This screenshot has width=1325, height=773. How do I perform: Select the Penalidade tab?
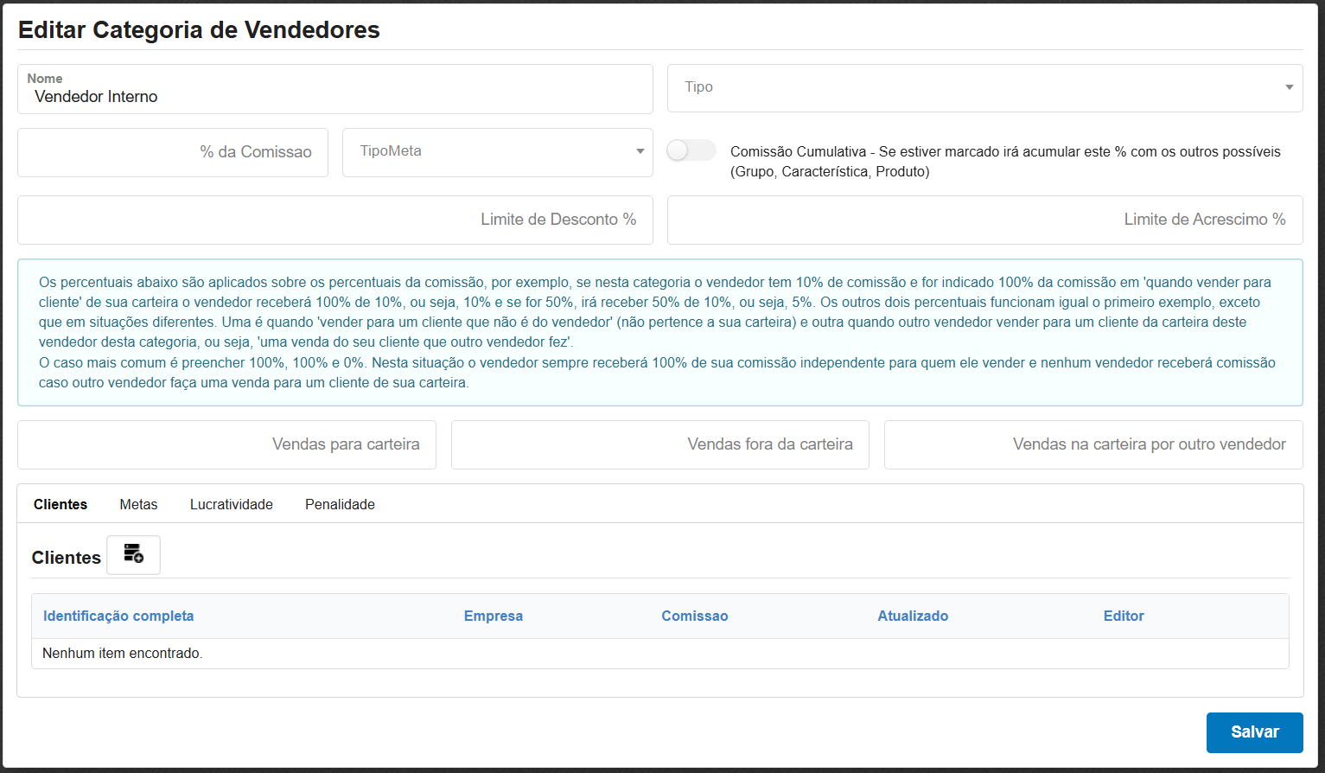pos(340,504)
